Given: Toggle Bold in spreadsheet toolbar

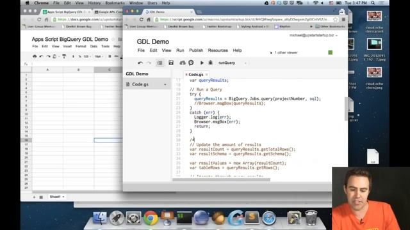Looking at the screenshot, I should pyautogui.click(x=110, y=56).
